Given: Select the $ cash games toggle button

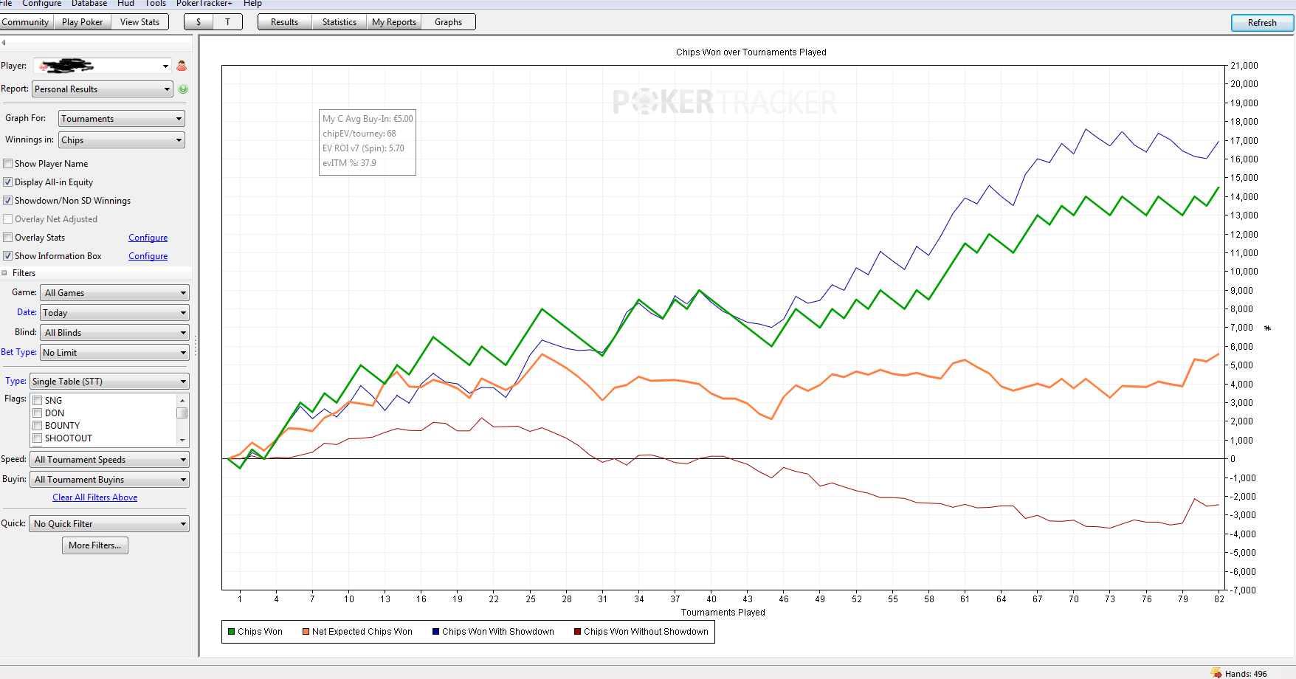Looking at the screenshot, I should [199, 22].
